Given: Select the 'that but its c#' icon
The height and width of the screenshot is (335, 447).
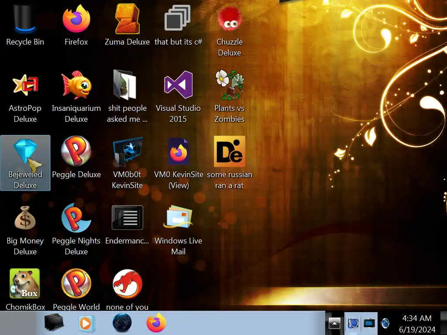Looking at the screenshot, I should coord(178,18).
